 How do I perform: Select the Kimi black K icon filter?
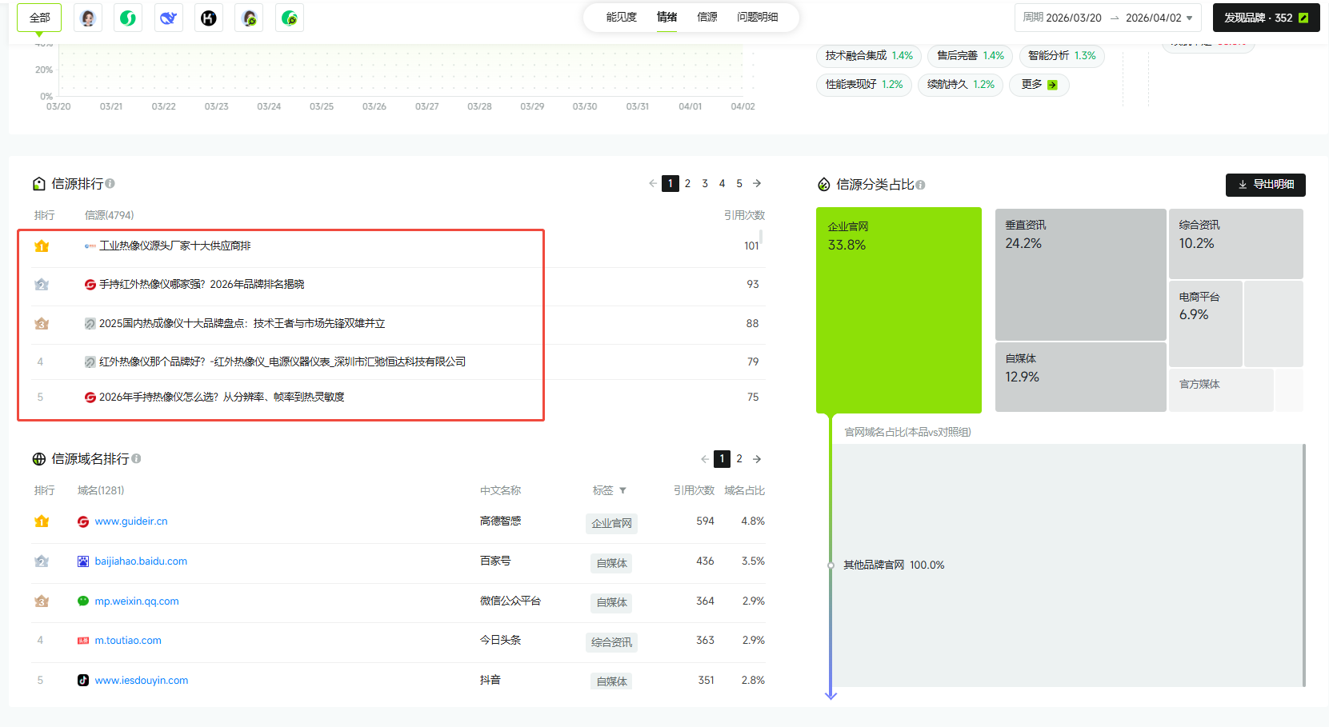click(209, 18)
